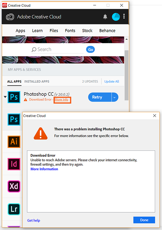This screenshot has width=162, height=230.
Task: Open the More Information link
Action: pos(44,169)
